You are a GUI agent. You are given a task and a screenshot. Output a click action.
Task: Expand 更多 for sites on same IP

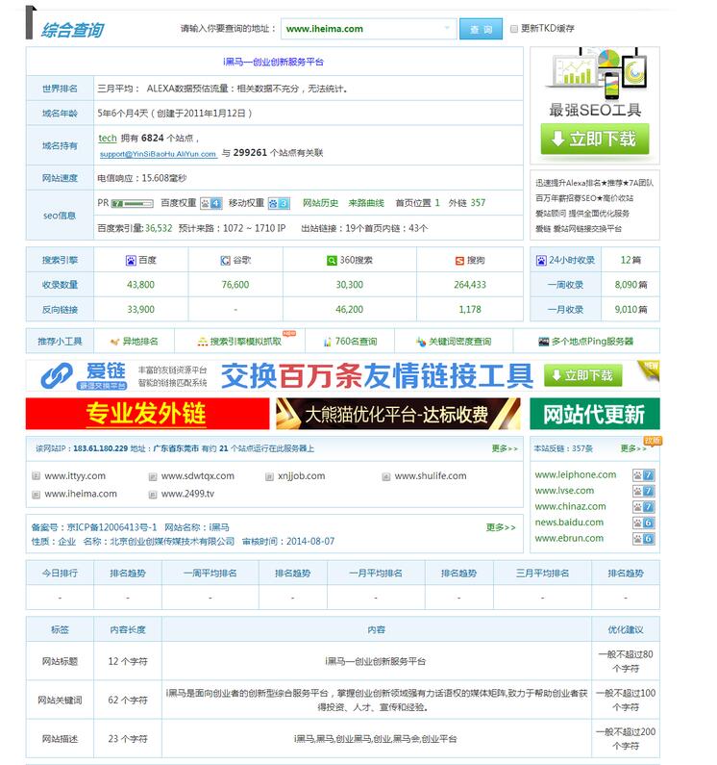click(504, 448)
